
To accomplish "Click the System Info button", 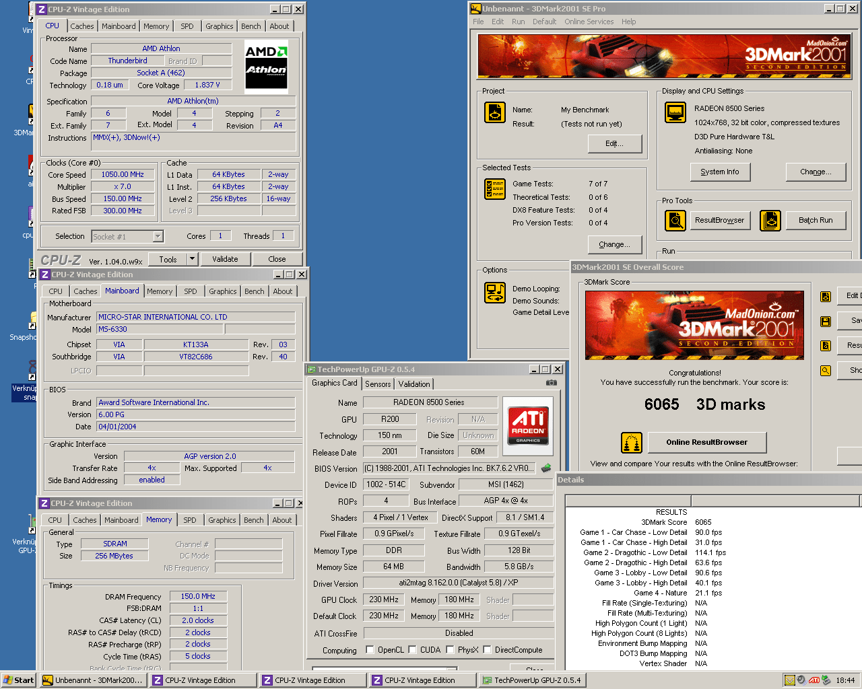I will [719, 172].
